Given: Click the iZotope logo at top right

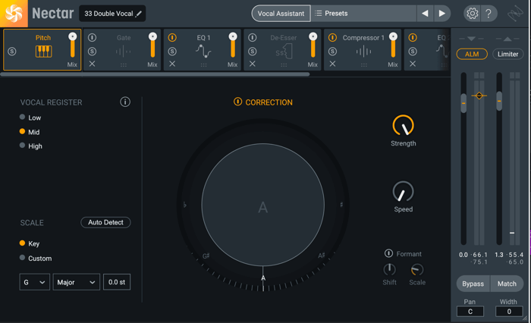Looking at the screenshot, I should pos(515,14).
